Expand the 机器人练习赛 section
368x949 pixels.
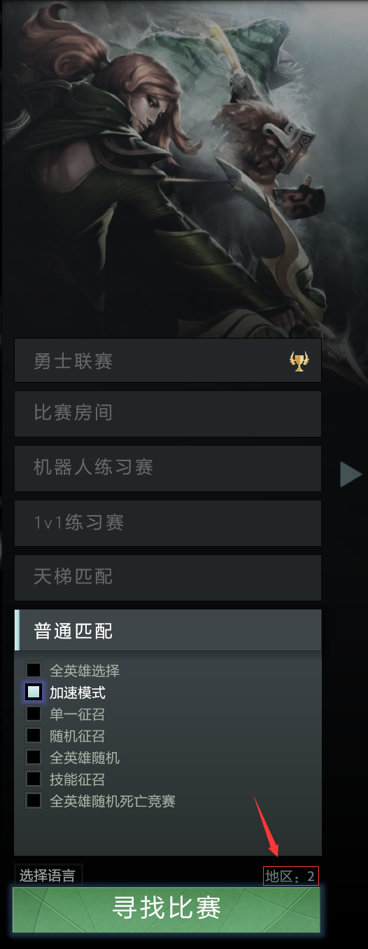pyautogui.click(x=168, y=468)
